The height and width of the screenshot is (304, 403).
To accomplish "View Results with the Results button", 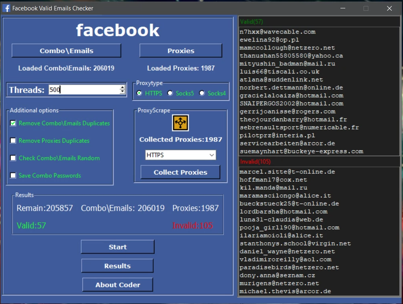I will click(117, 266).
